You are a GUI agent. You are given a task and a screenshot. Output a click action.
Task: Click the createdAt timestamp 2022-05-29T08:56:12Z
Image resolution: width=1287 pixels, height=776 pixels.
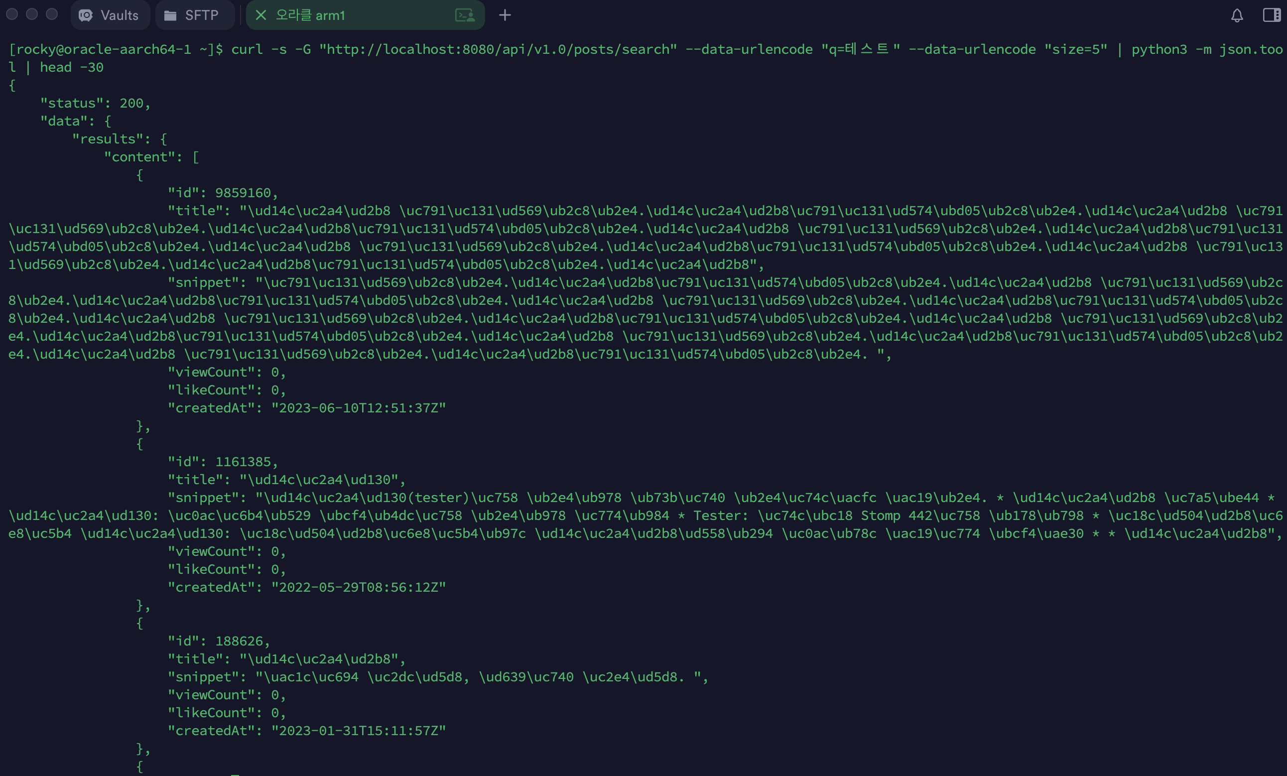point(358,587)
